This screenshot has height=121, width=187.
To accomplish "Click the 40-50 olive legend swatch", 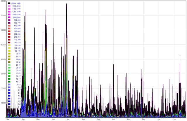I will 9,62.
